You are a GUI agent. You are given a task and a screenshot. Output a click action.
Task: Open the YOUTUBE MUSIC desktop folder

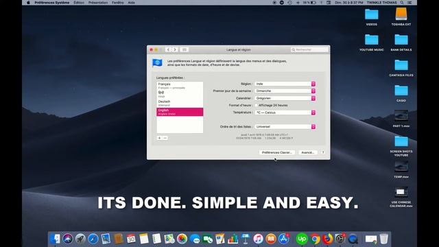click(x=372, y=40)
